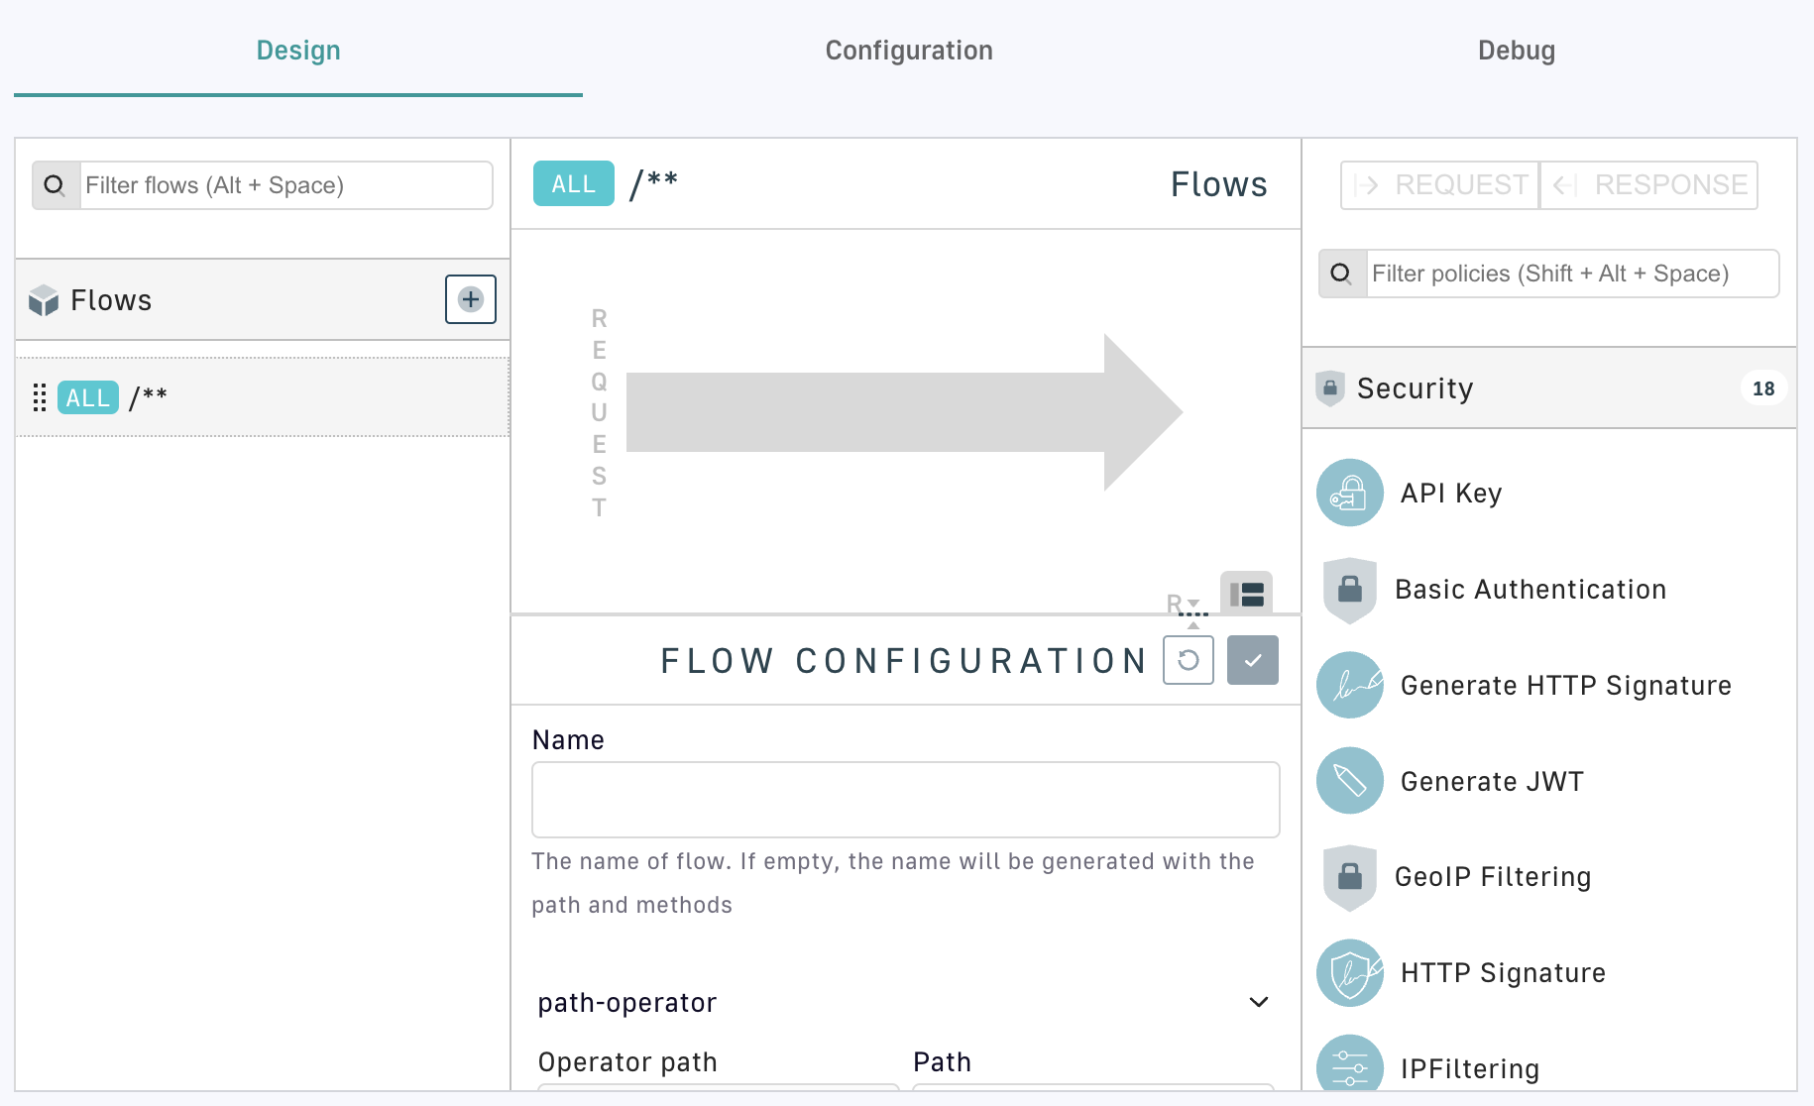Expand the path-operator section chevron
The width and height of the screenshot is (1814, 1106).
[x=1259, y=1002]
